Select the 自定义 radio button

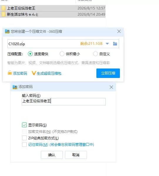coord(96,54)
